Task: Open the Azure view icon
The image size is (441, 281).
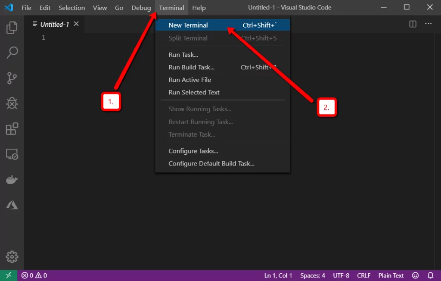Action: [12, 205]
